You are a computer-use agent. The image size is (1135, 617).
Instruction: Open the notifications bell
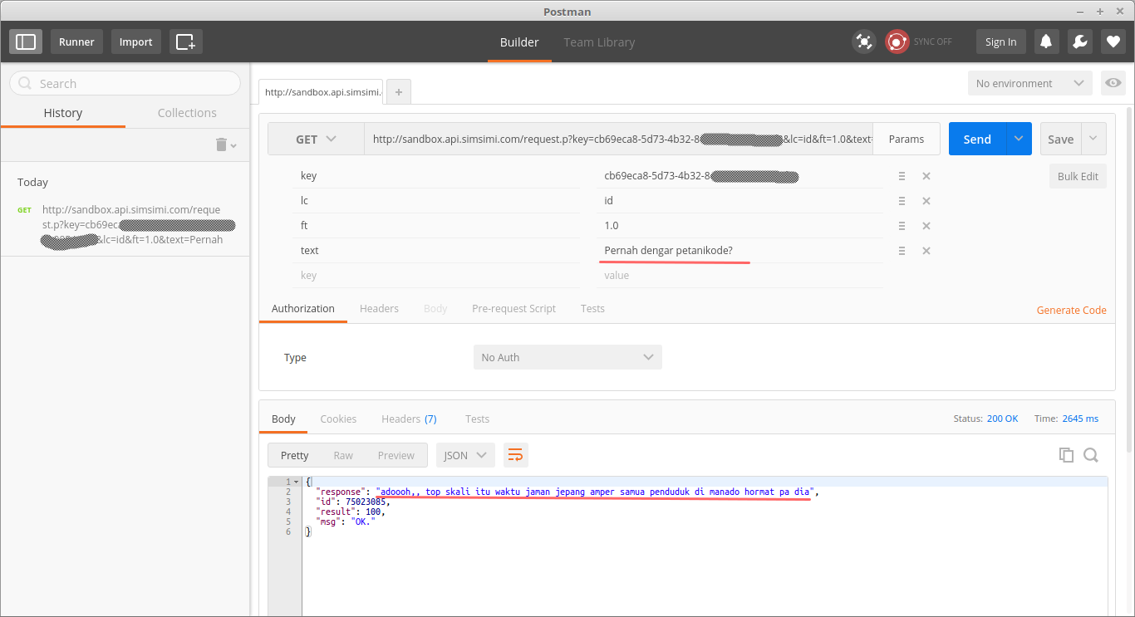(1046, 42)
